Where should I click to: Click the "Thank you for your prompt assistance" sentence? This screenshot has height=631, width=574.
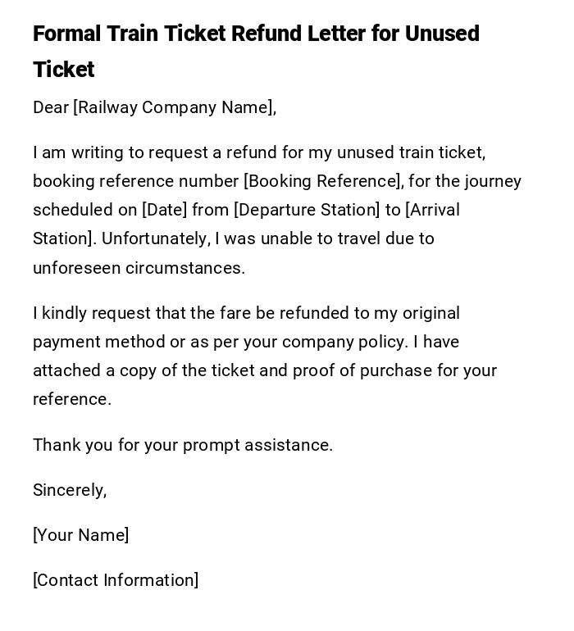point(183,445)
